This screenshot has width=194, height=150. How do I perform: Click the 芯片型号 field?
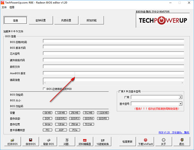point(113,53)
